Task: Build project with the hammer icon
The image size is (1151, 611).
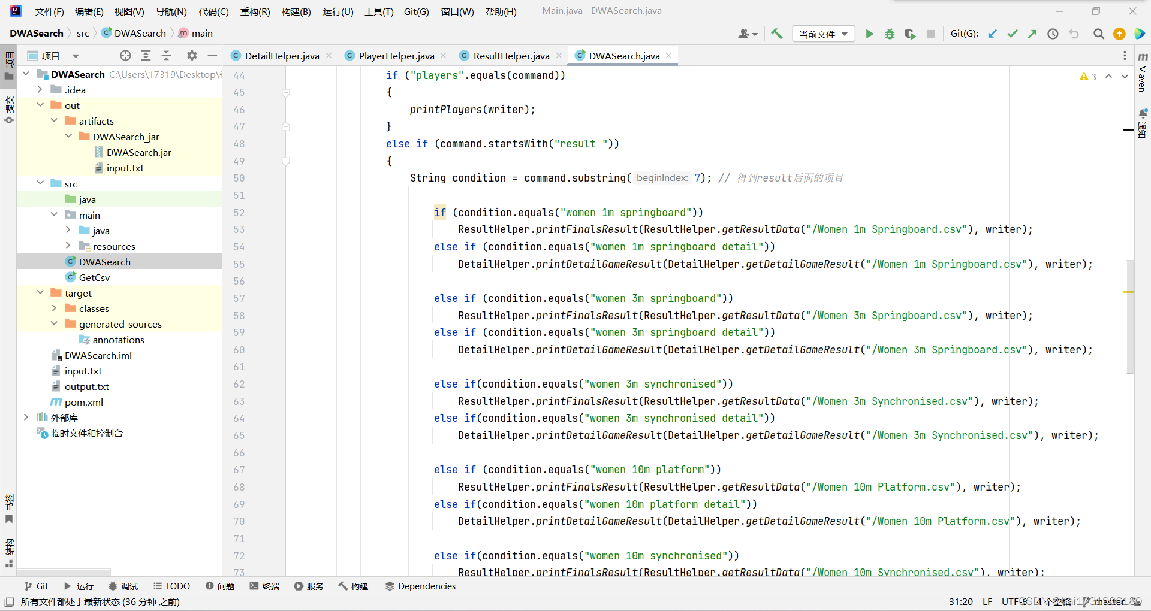Action: (777, 34)
